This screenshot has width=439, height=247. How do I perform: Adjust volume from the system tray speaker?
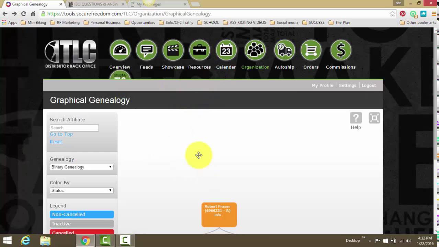[408, 240]
